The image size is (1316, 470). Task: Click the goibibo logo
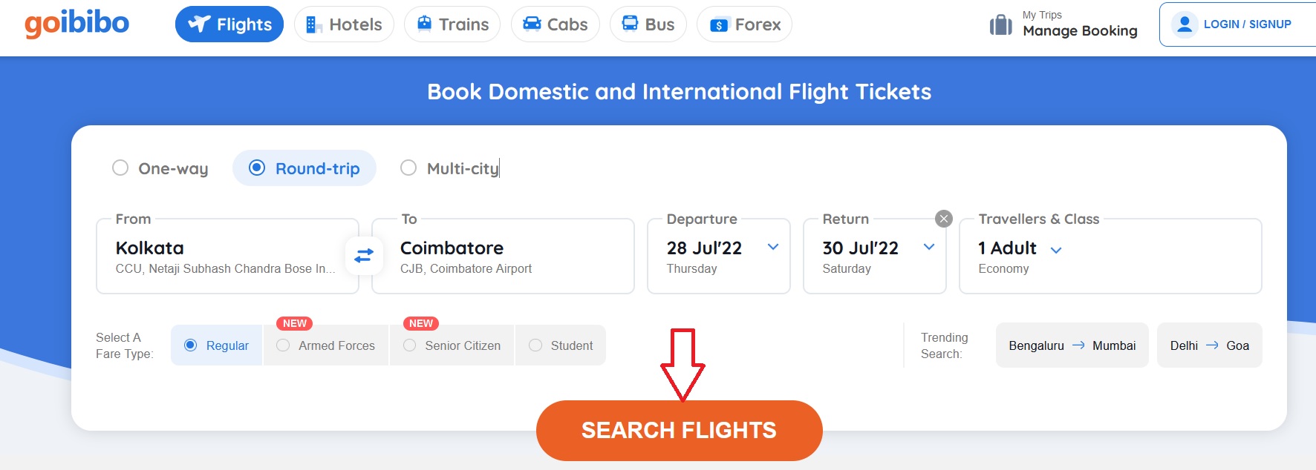[x=76, y=24]
